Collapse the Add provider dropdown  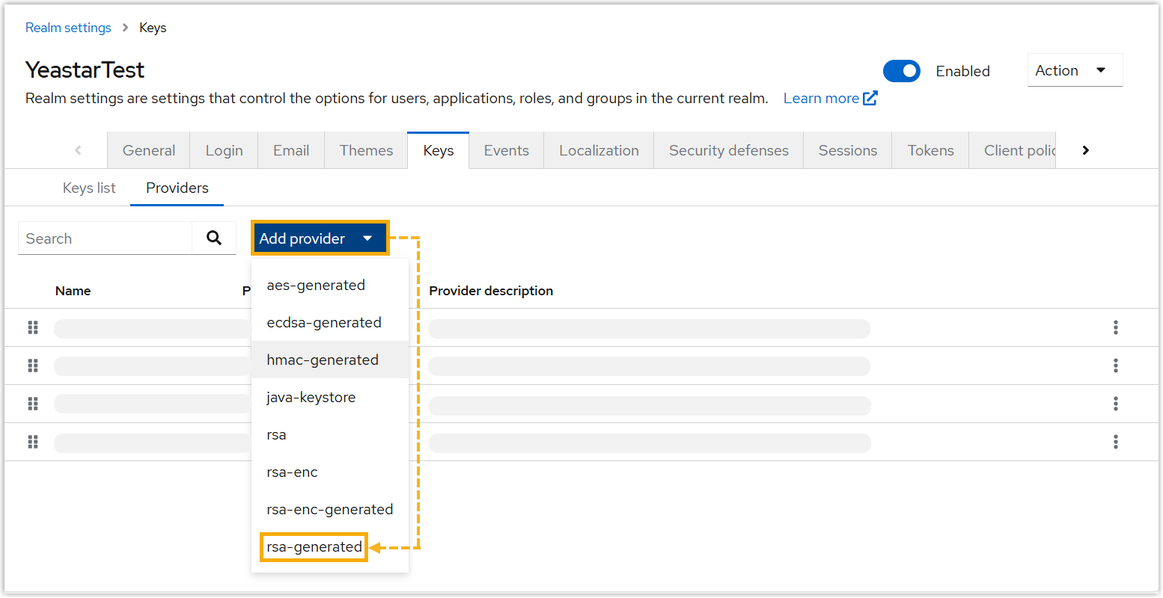(x=320, y=238)
